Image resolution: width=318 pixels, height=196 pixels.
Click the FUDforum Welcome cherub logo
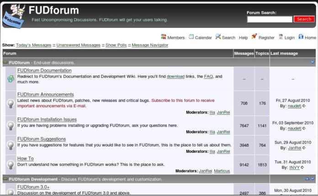(x=14, y=16)
